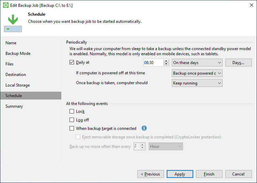Image resolution: width=257 pixels, height=183 pixels.
Task: Check When backup target is connected
Action: pos(72,128)
